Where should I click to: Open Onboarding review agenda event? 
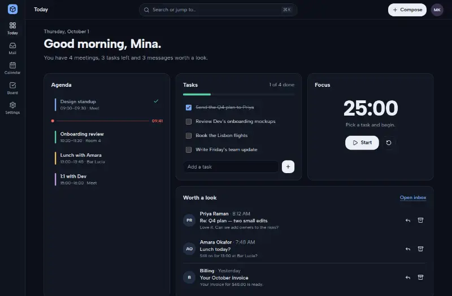click(x=106, y=137)
